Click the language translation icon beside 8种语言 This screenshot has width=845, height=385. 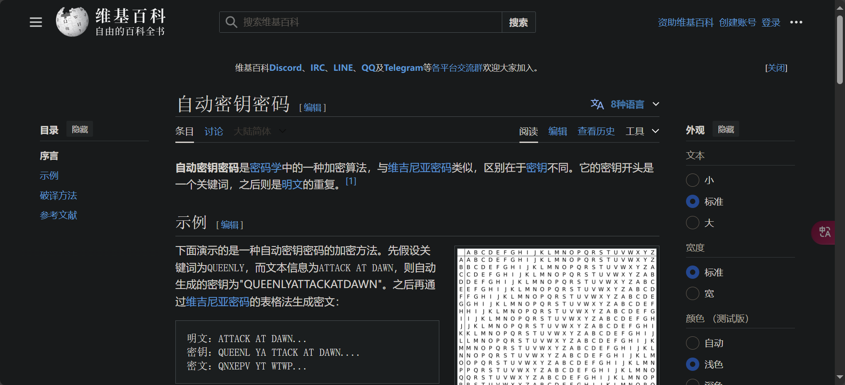click(x=597, y=104)
